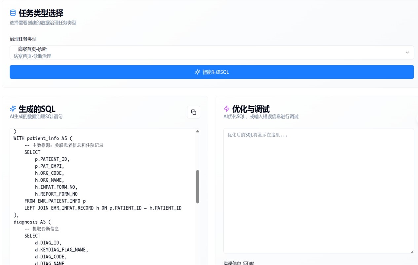Click the selected 病案首页-诊断 option text
418x265 pixels.
tap(32, 49)
